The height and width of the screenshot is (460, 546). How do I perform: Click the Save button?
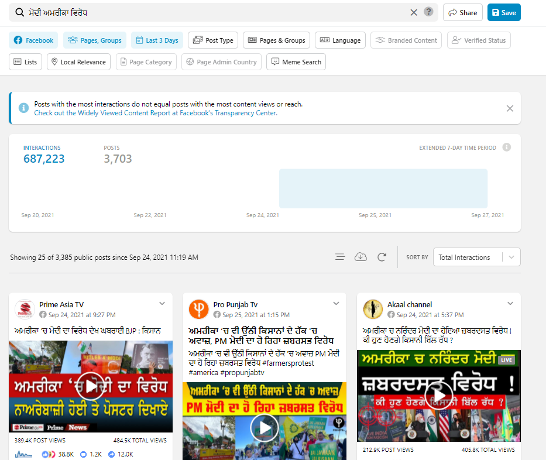pyautogui.click(x=504, y=12)
